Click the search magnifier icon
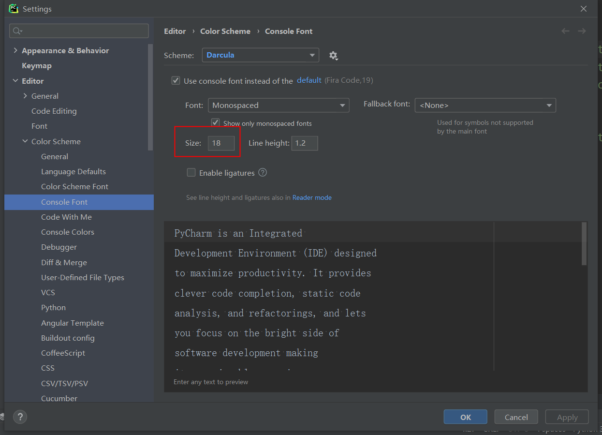602x435 pixels. coord(17,31)
